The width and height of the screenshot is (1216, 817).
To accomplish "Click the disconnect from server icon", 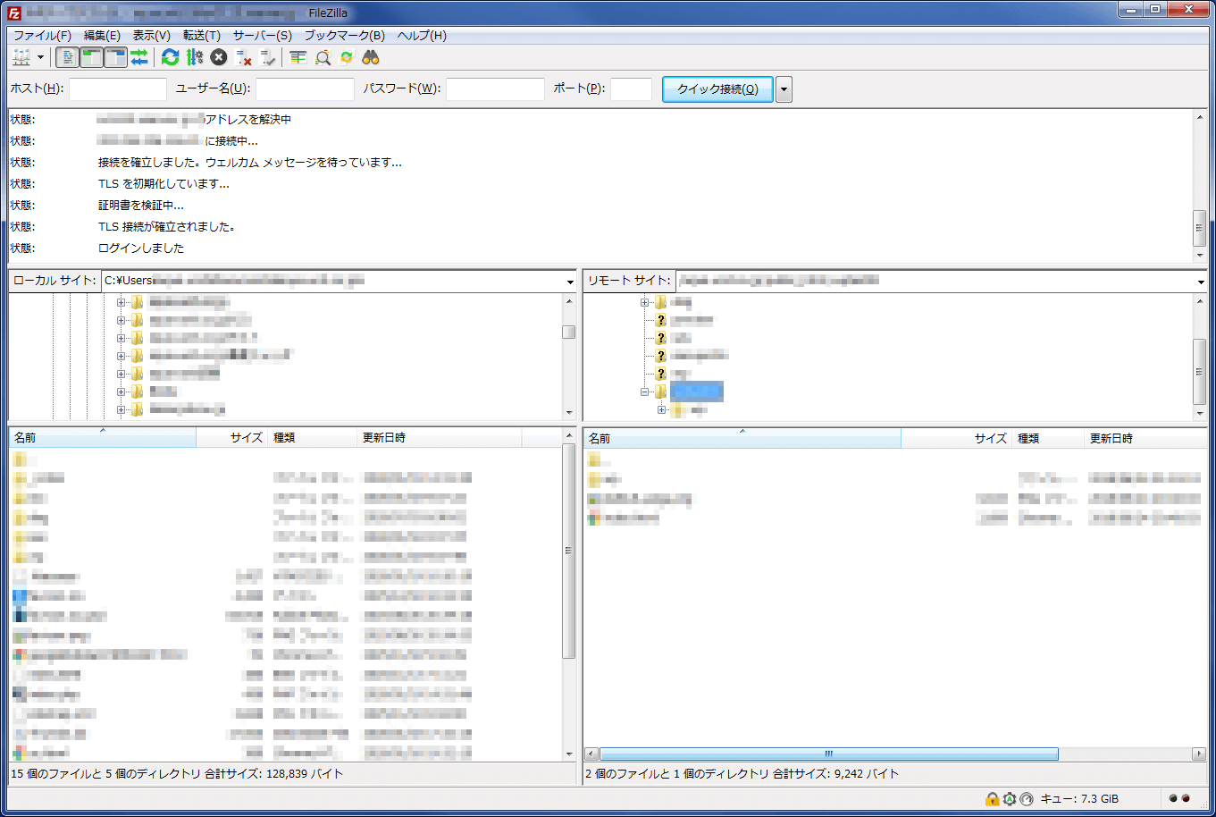I will click(x=244, y=58).
